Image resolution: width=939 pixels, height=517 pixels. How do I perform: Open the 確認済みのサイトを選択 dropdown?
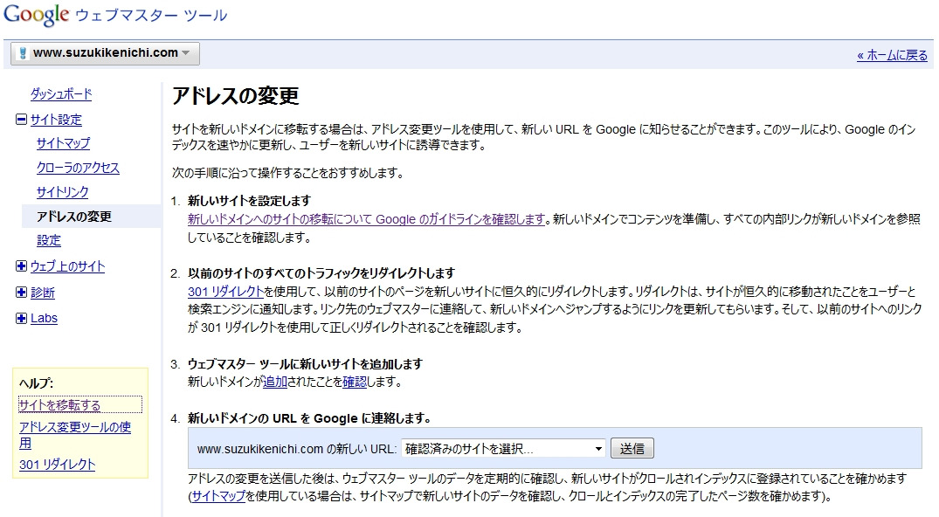point(503,449)
